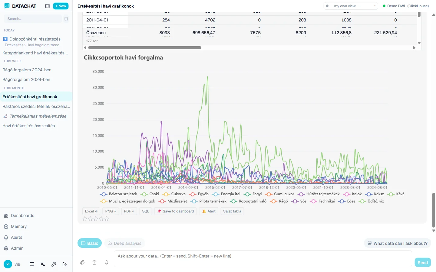Rate with the first star
This screenshot has width=436, height=272.
[85, 219]
